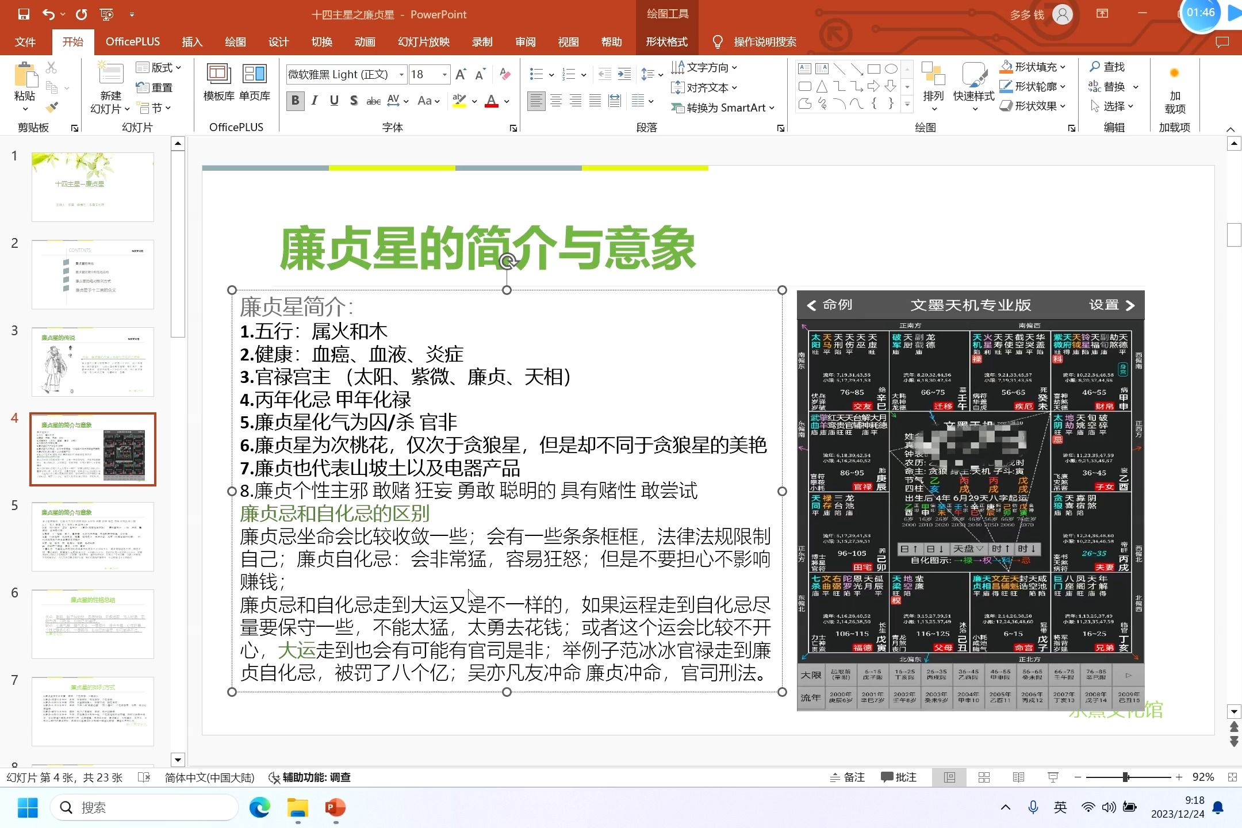
Task: Click the Reset (重置) slide button
Action: click(x=154, y=87)
